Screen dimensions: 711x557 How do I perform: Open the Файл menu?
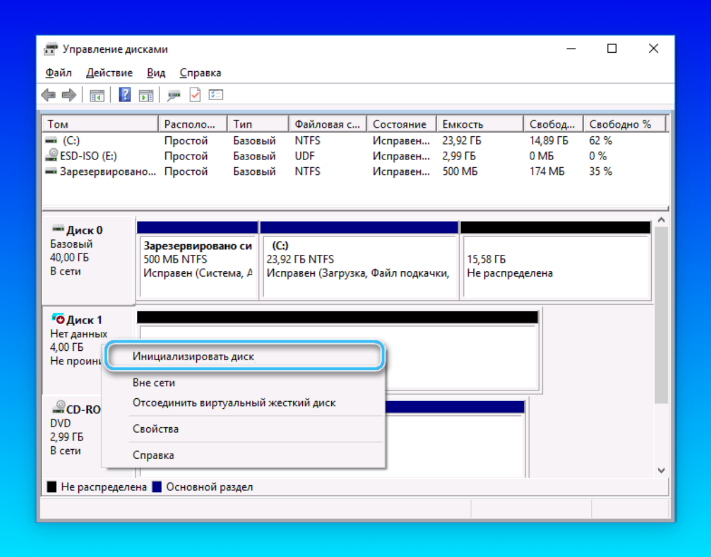tap(58, 73)
